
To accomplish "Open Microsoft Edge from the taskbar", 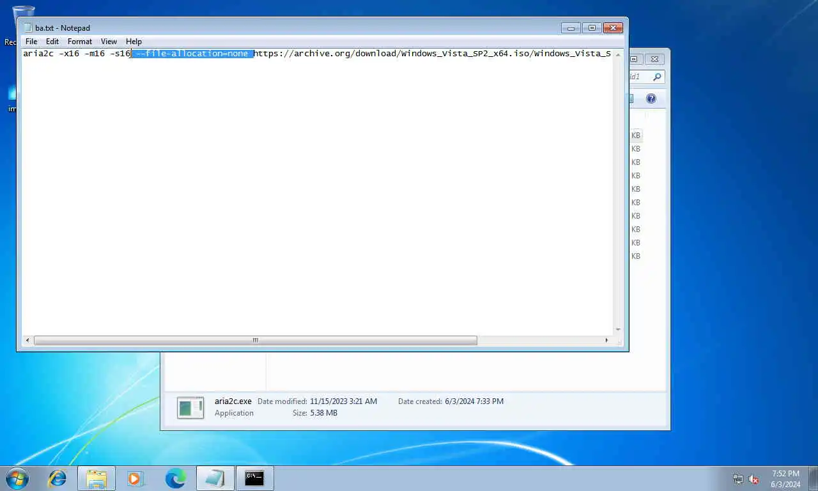I will click(x=175, y=478).
